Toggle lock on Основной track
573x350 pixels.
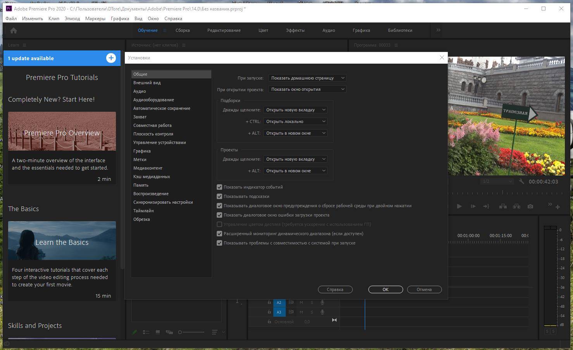[x=269, y=322]
